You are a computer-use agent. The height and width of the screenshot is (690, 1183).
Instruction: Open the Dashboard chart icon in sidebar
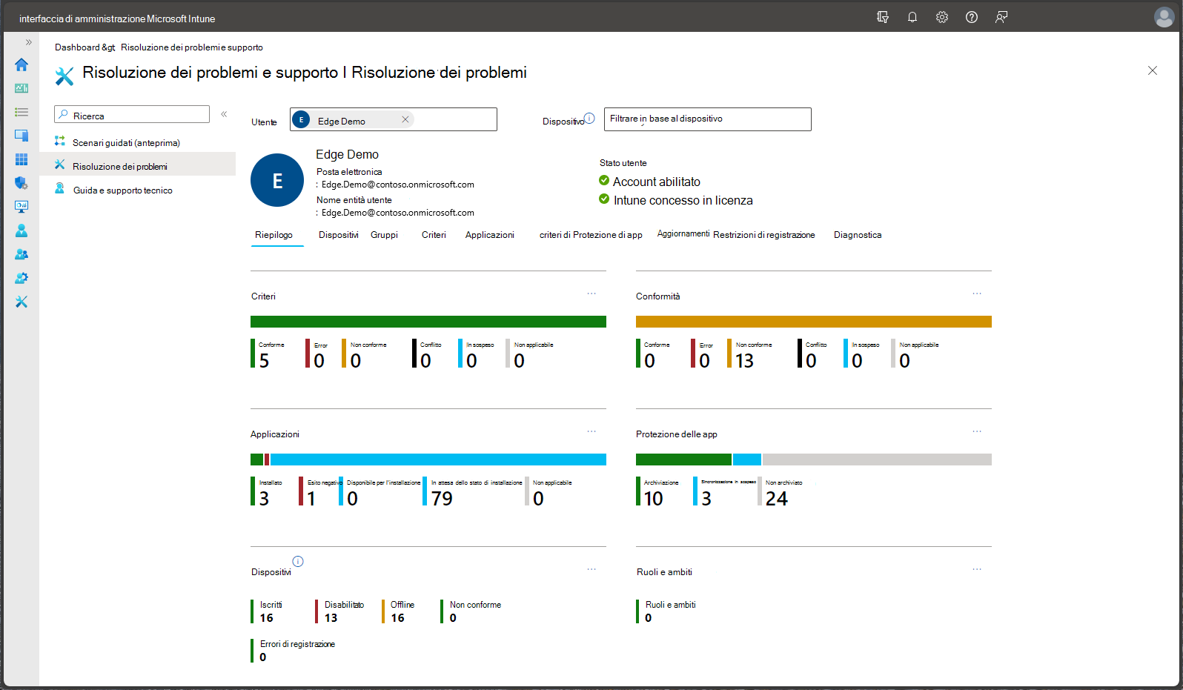(21, 88)
